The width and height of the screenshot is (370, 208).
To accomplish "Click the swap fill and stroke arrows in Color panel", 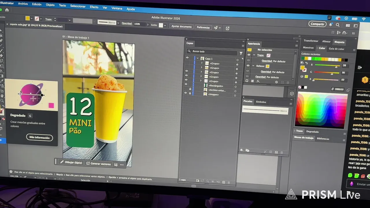I will pos(306,63).
